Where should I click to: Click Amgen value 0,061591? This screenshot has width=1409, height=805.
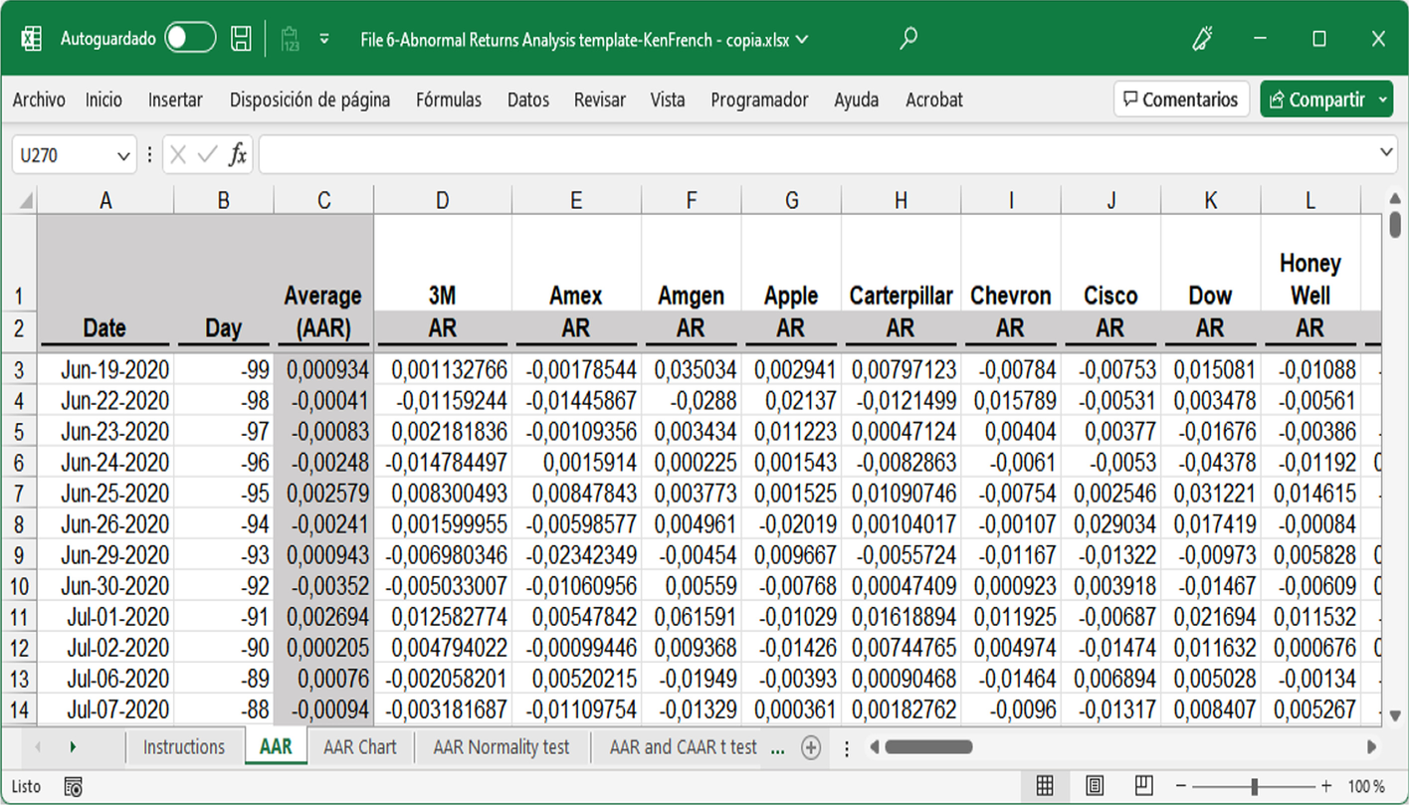(692, 617)
